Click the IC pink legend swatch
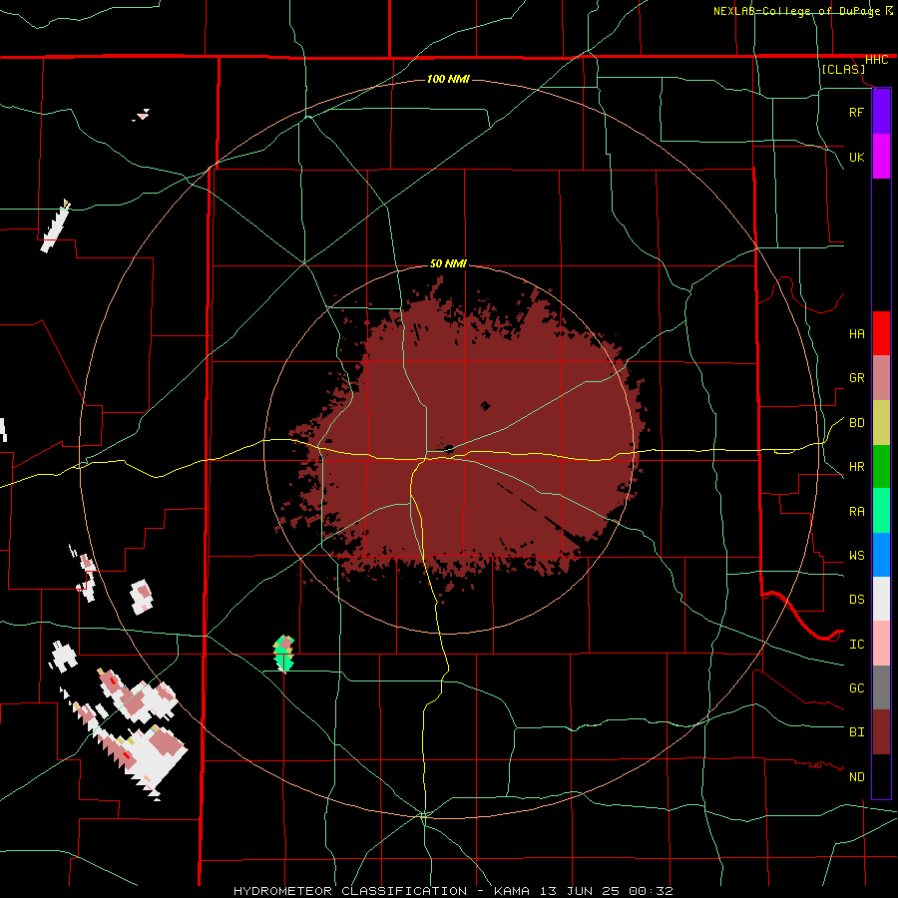The width and height of the screenshot is (898, 898). tap(881, 644)
